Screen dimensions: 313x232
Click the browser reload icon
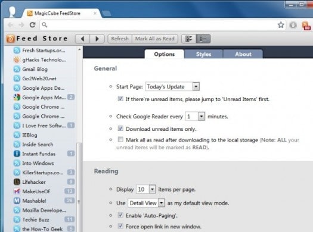pos(33,25)
